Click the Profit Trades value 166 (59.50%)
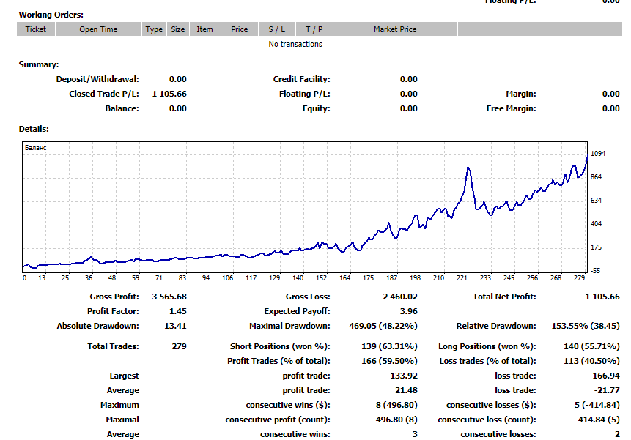The width and height of the screenshot is (631, 440). pos(390,361)
